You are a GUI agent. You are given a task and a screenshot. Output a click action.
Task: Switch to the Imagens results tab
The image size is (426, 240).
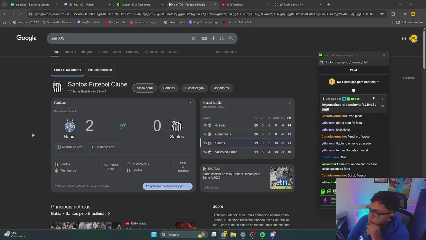87,52
